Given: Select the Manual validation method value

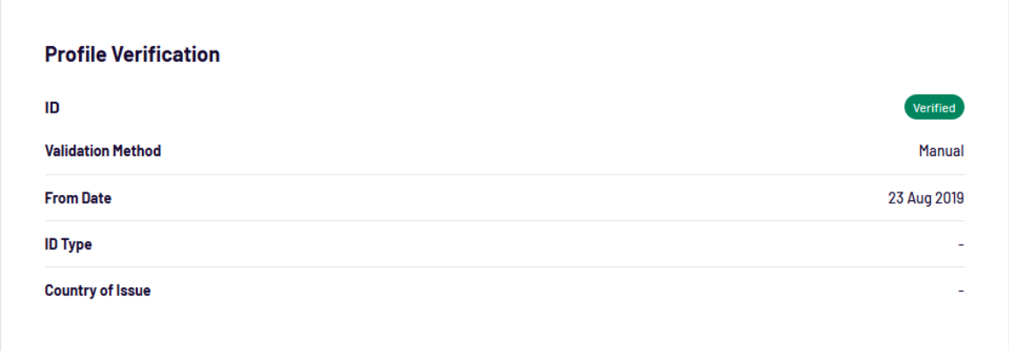Looking at the screenshot, I should tap(941, 152).
